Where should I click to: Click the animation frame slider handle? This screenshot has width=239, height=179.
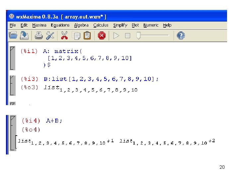pos(138,35)
